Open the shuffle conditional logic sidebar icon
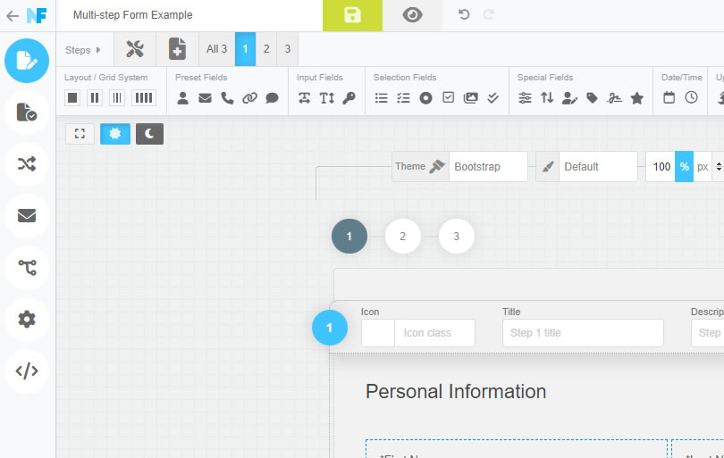This screenshot has width=724, height=458. (x=27, y=163)
